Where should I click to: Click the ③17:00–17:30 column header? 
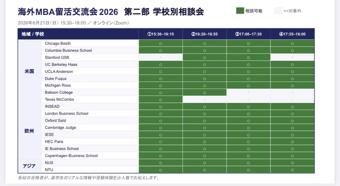248,34
